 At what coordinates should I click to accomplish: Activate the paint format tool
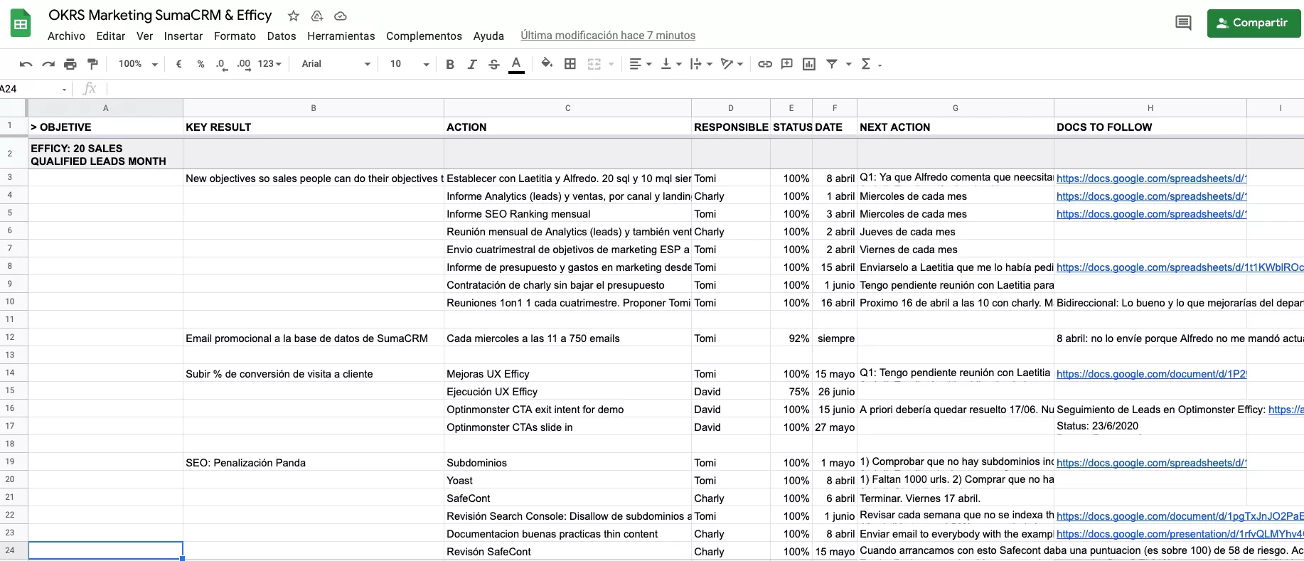(x=92, y=64)
